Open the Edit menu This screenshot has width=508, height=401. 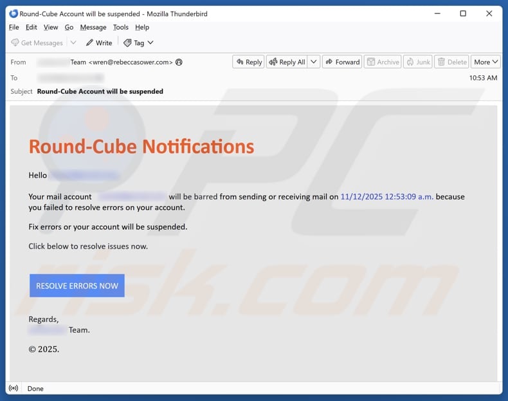(x=31, y=27)
